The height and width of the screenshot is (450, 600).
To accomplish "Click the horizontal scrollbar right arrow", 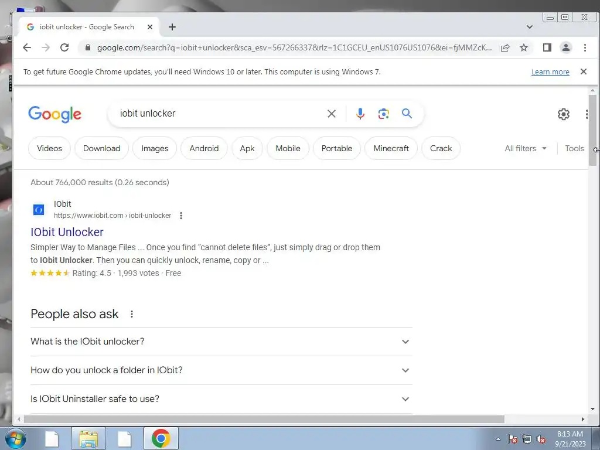I will (x=582, y=420).
